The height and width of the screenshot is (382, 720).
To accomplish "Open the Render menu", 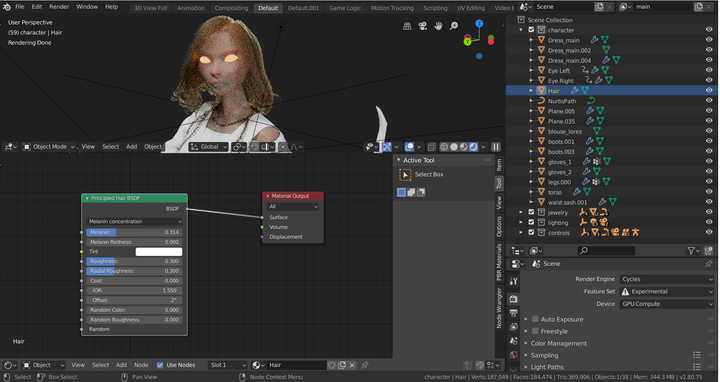I will click(x=59, y=7).
